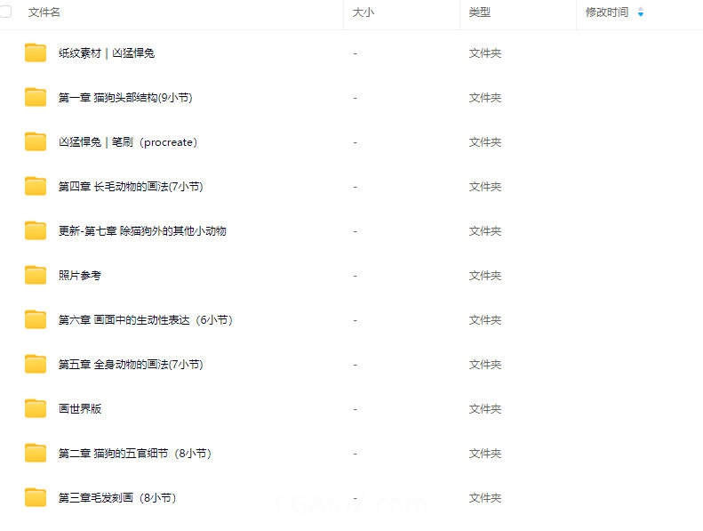Image resolution: width=703 pixels, height=531 pixels.
Task: Click folder icon for 第五章 全身动物的画法
Action: 36,365
